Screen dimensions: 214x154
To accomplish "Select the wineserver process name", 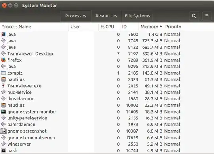I will [x=19, y=144].
